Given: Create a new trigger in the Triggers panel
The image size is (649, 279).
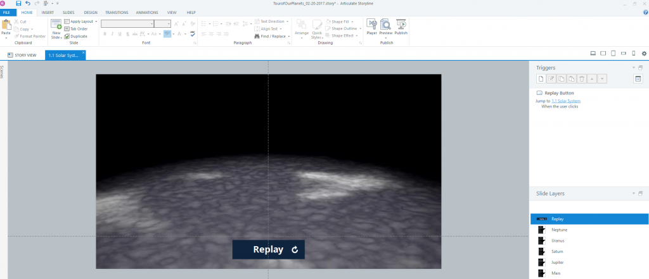Looking at the screenshot, I should pyautogui.click(x=541, y=78).
